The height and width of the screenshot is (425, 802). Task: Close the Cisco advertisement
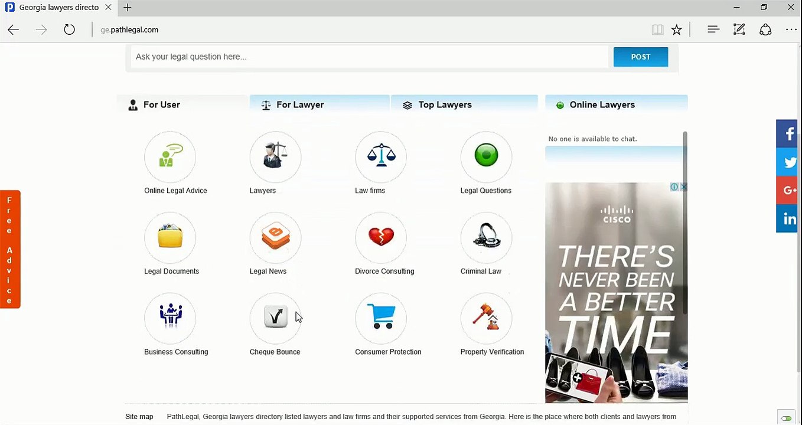pyautogui.click(x=684, y=187)
